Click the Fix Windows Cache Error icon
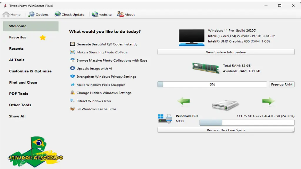The image size is (301, 169). tap(72, 109)
